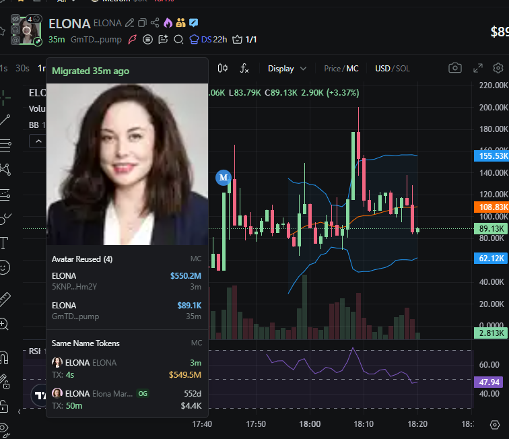This screenshot has width=509, height=439.
Task: Share the ELONA token link
Action: 155,23
